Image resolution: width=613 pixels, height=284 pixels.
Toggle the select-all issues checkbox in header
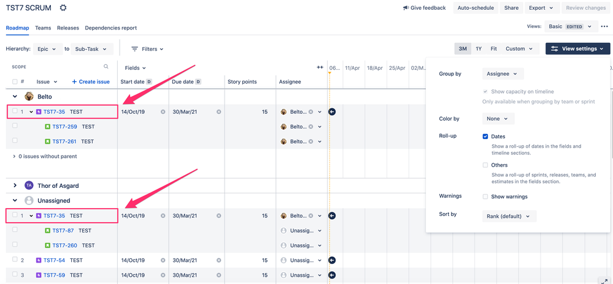pos(15,81)
